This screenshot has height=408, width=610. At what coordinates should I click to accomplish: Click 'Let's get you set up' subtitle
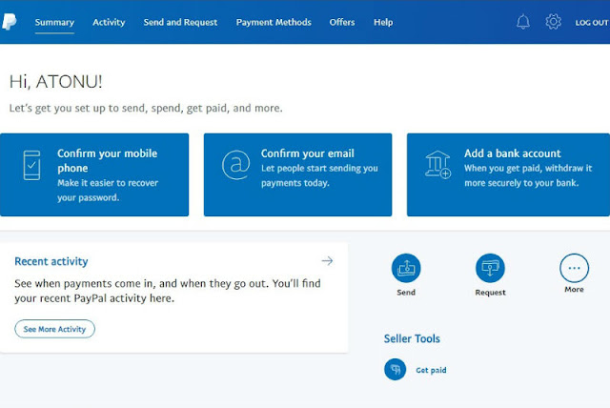coord(146,108)
